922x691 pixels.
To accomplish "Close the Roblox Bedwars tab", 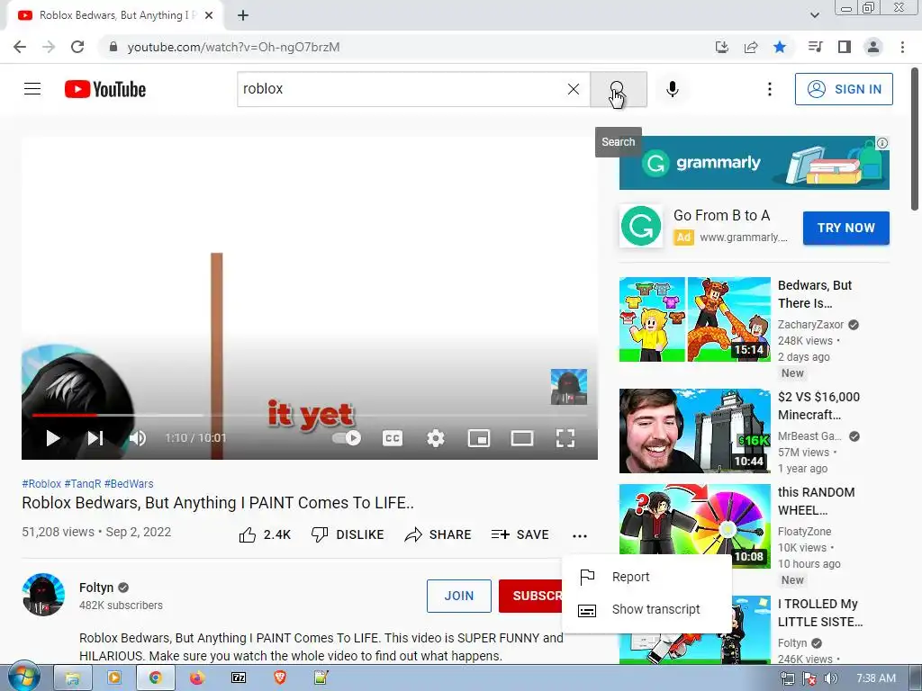I will (209, 15).
